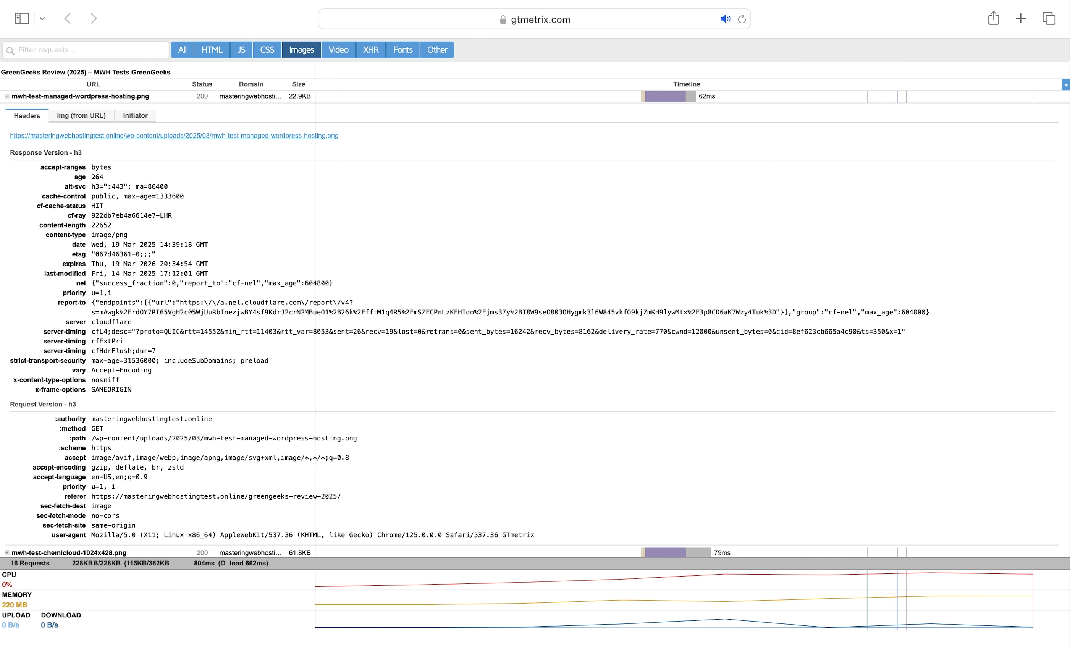Image resolution: width=1070 pixels, height=651 pixels.
Task: Open the Initiator tab
Action: click(135, 116)
